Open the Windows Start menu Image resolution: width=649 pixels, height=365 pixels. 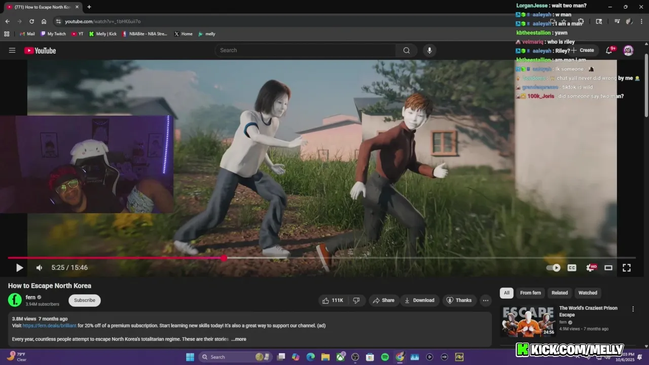pos(190,357)
